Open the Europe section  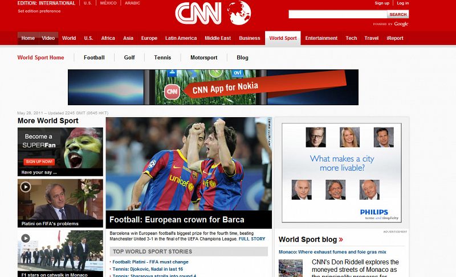[x=149, y=38]
